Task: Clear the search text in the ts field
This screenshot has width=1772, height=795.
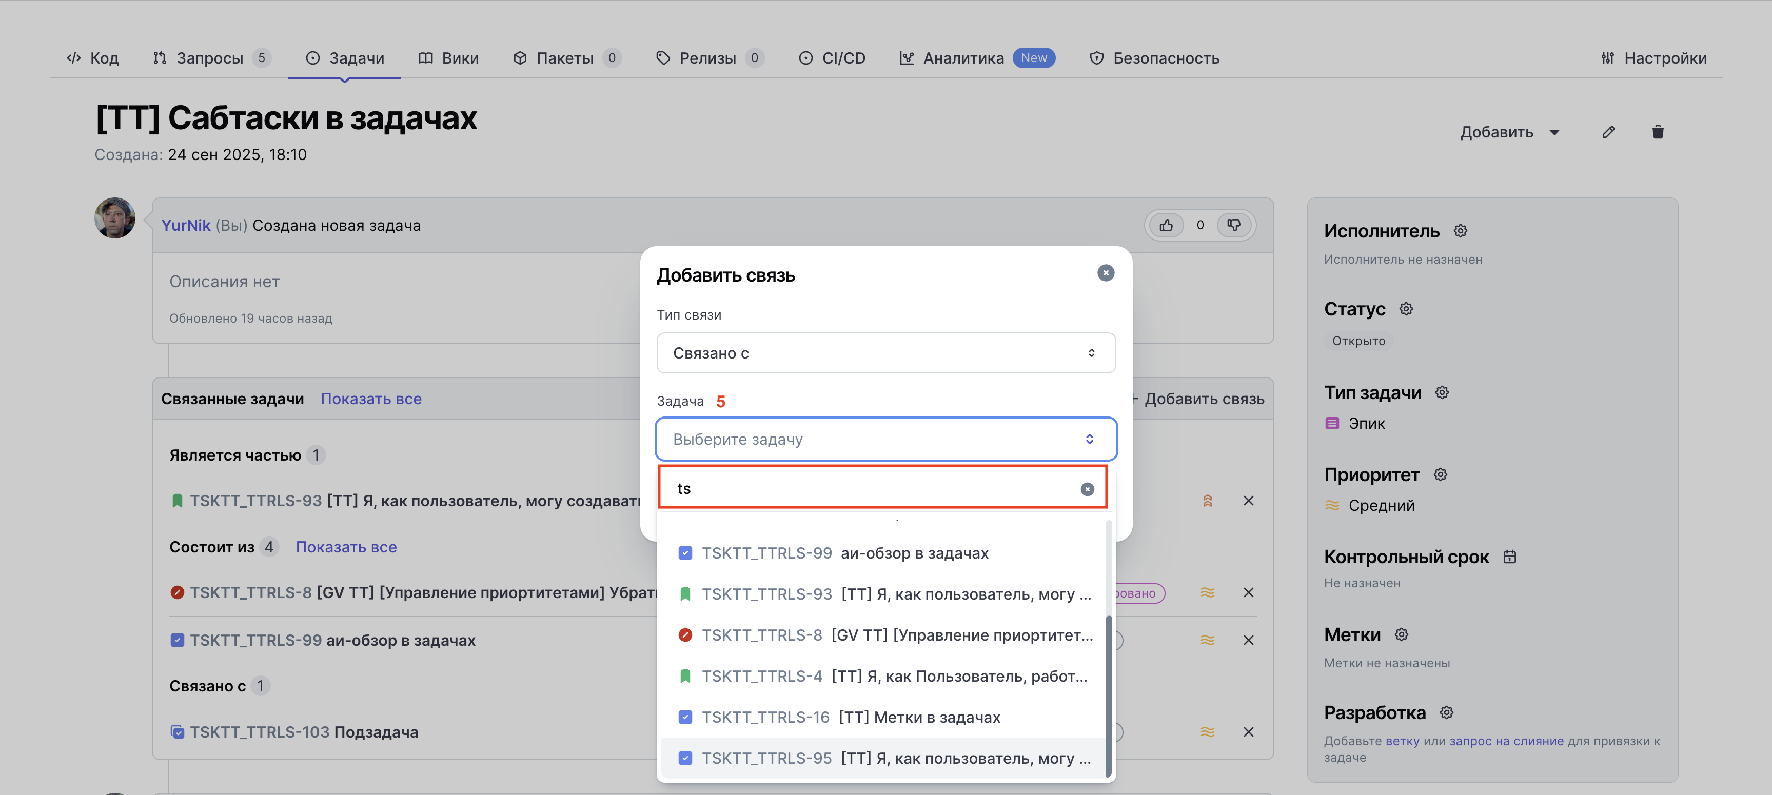Action: tap(1087, 489)
